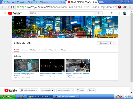133x99 pixels.
Task: Click the DRIVE DIGITAL Chrome taskbar button
Action: (40, 97)
